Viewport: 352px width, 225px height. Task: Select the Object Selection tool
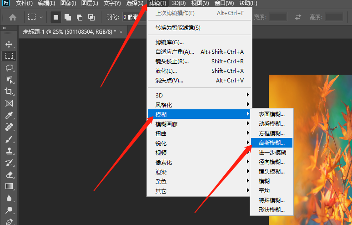(9, 80)
